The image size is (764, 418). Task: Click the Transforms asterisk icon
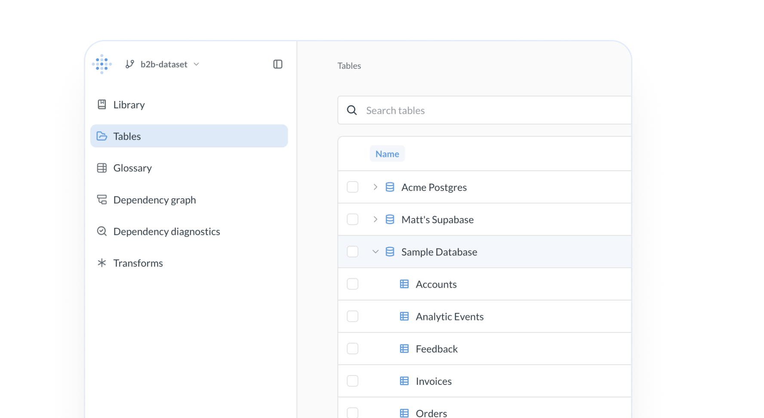tap(102, 263)
